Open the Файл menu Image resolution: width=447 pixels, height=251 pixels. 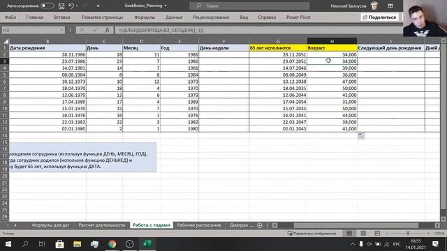pyautogui.click(x=10, y=17)
